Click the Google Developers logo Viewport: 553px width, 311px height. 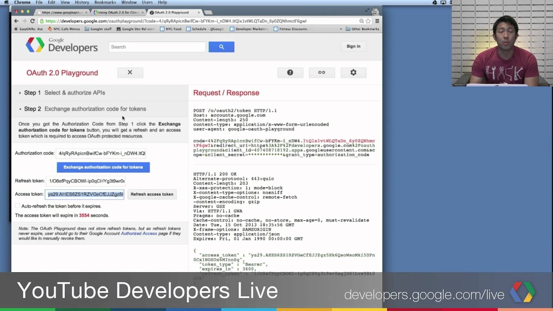point(61,45)
